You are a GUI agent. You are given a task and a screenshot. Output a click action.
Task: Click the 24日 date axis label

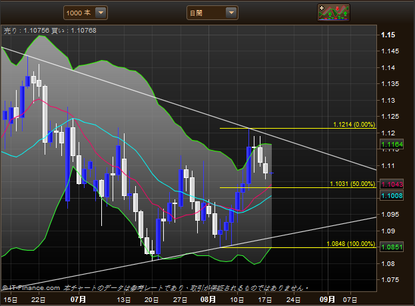click(294, 300)
